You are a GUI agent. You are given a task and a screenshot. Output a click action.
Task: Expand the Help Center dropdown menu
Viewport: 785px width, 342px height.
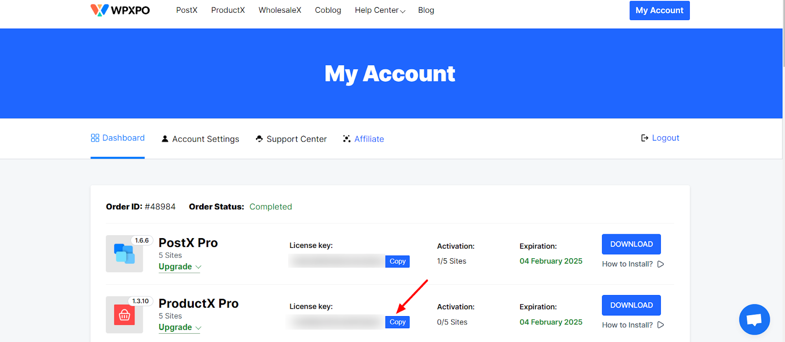click(380, 10)
